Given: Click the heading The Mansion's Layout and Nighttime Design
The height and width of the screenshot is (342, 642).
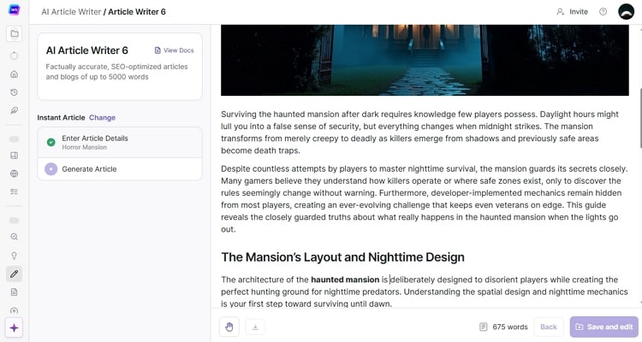Looking at the screenshot, I should tap(342, 257).
